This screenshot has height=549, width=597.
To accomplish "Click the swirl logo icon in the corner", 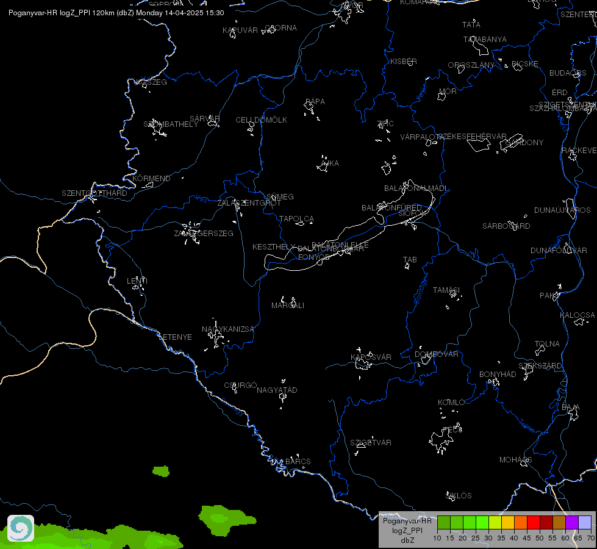I will point(21,528).
